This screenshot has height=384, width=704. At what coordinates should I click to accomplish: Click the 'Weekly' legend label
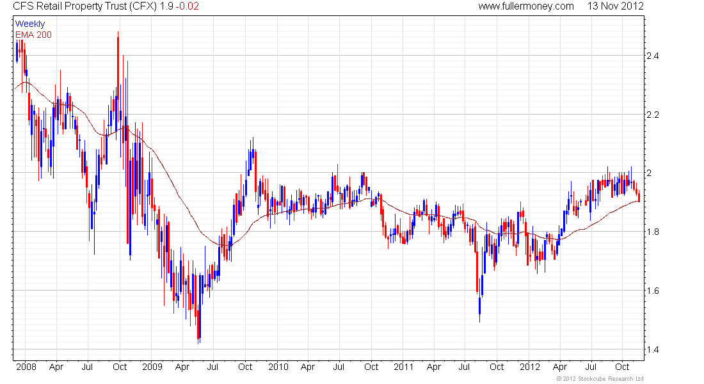30,24
